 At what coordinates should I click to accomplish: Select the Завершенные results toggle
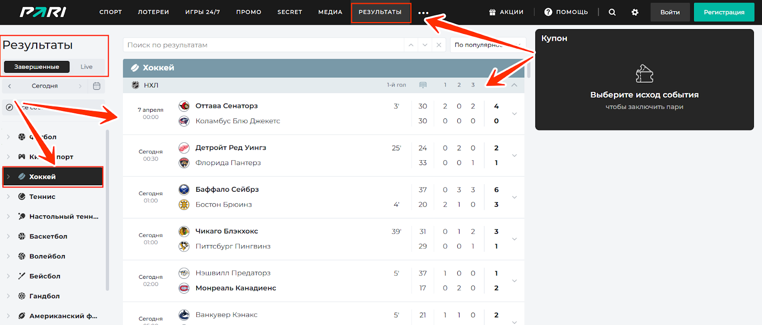click(x=37, y=67)
